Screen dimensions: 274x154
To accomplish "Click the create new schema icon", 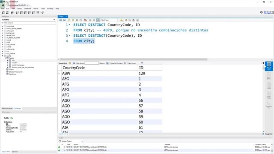I will coord(17,12).
